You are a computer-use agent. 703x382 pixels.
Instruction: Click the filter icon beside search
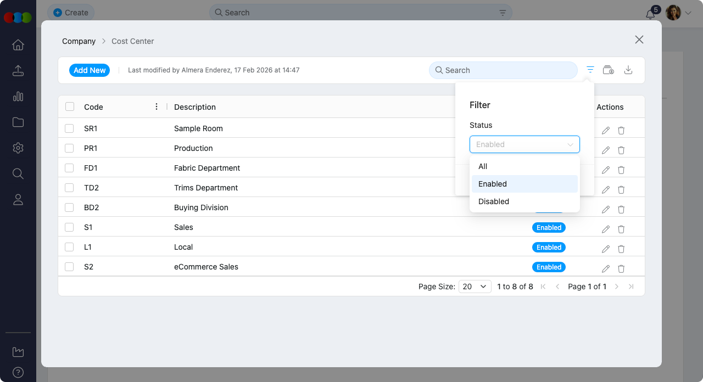pyautogui.click(x=590, y=70)
